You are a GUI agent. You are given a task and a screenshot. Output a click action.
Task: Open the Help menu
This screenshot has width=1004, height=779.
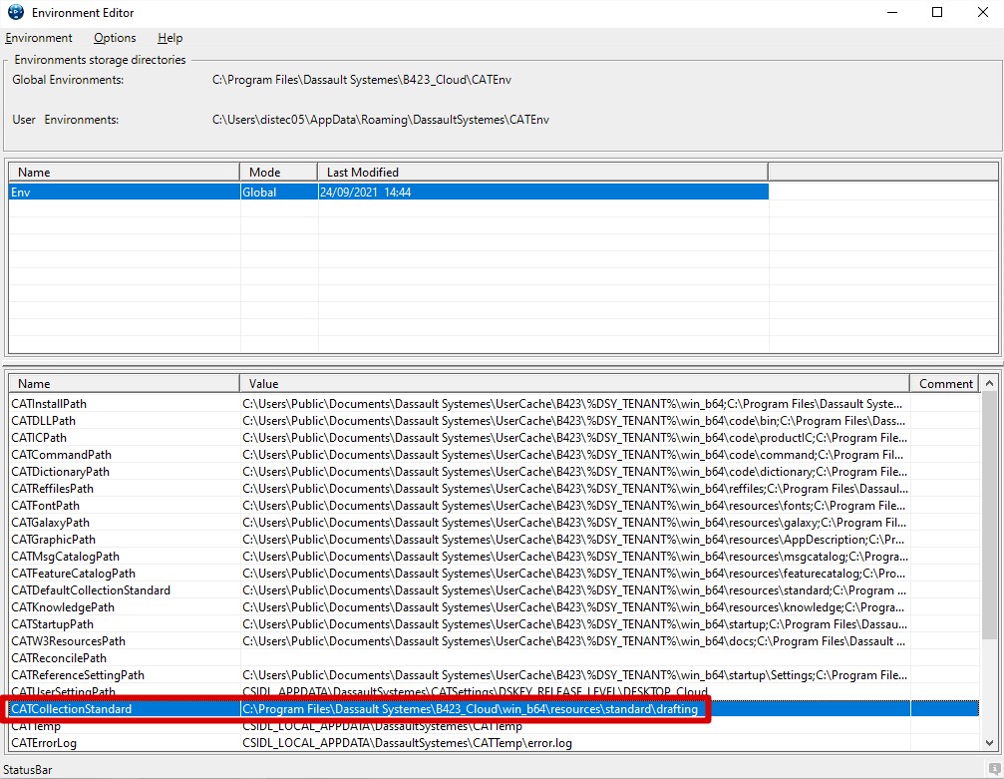(x=170, y=38)
